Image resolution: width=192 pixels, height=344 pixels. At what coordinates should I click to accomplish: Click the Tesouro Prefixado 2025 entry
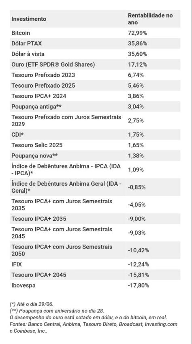(x=95, y=86)
